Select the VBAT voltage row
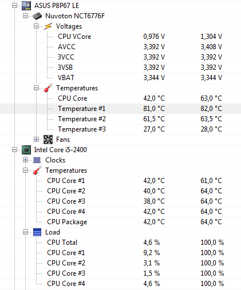This screenshot has width=241, height=290. [120, 78]
